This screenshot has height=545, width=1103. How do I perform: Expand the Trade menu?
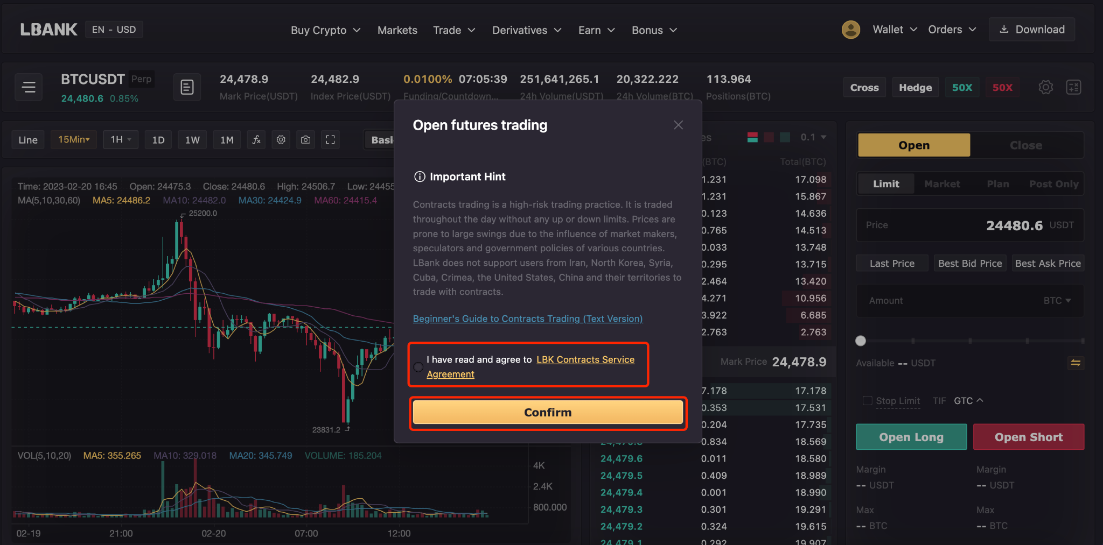[x=454, y=30]
